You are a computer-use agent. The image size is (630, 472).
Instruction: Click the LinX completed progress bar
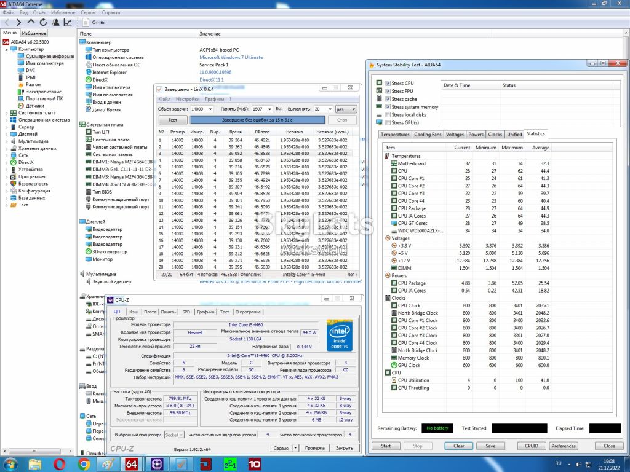pyautogui.click(x=257, y=120)
